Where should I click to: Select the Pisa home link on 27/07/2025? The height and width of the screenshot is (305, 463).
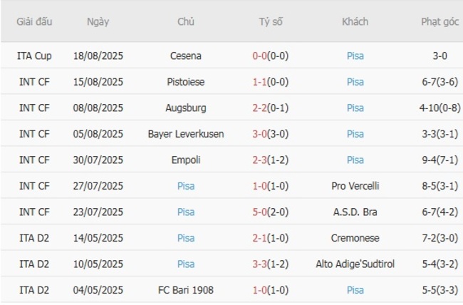pyautogui.click(x=186, y=186)
